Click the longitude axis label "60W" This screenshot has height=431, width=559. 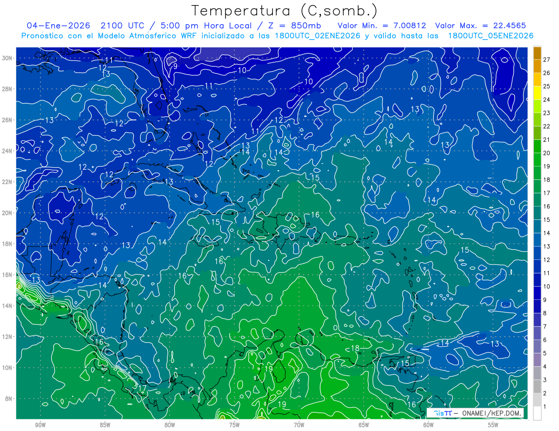[429, 425]
